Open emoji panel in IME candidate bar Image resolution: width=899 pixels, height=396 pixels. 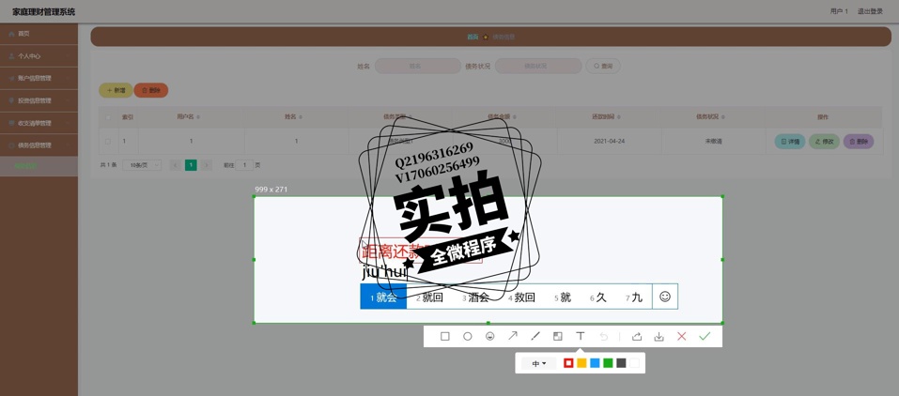665,297
